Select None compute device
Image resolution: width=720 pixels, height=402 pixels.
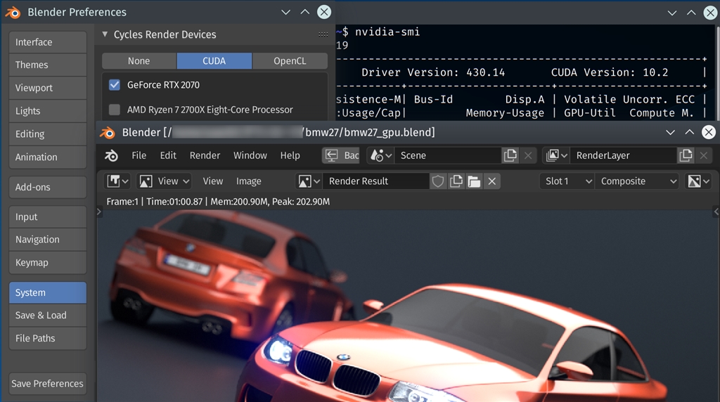[139, 61]
